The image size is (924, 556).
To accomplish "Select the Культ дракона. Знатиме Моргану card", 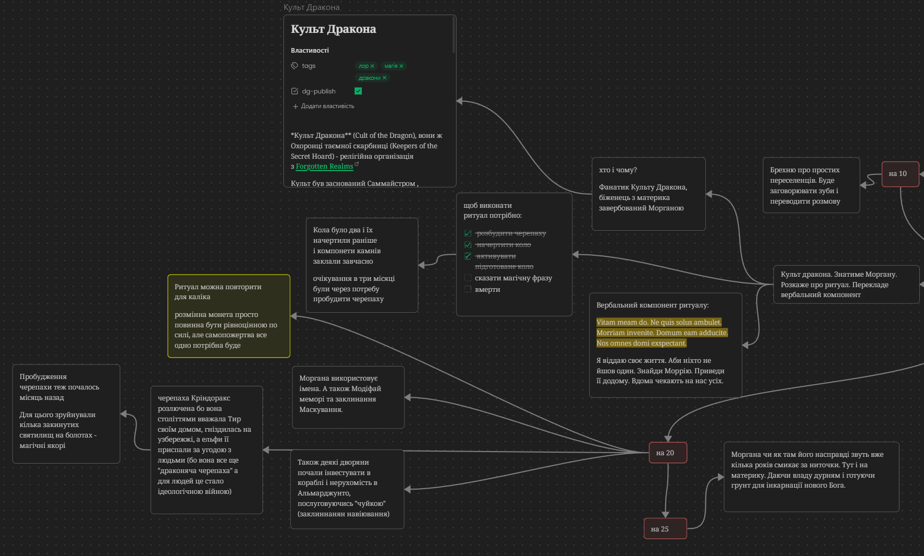I will [847, 285].
